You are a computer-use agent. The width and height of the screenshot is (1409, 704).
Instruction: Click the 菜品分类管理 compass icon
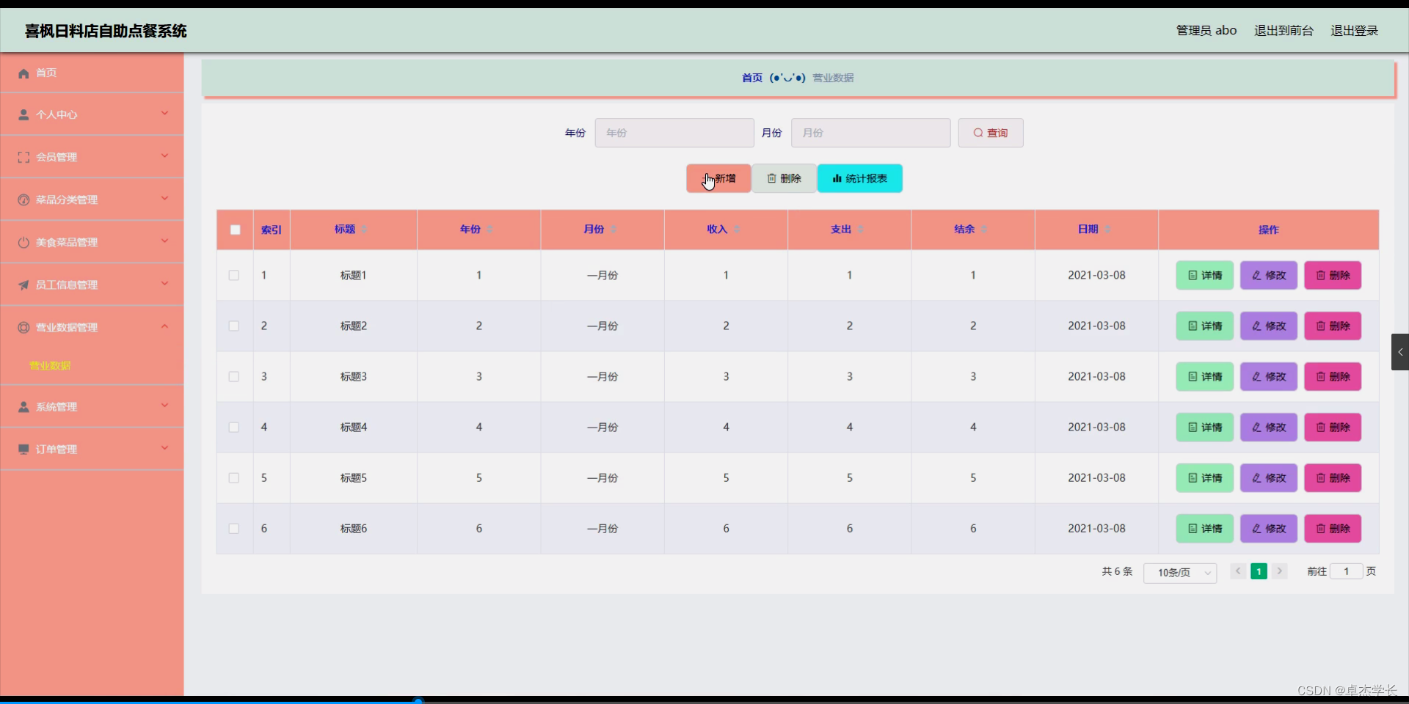click(23, 199)
